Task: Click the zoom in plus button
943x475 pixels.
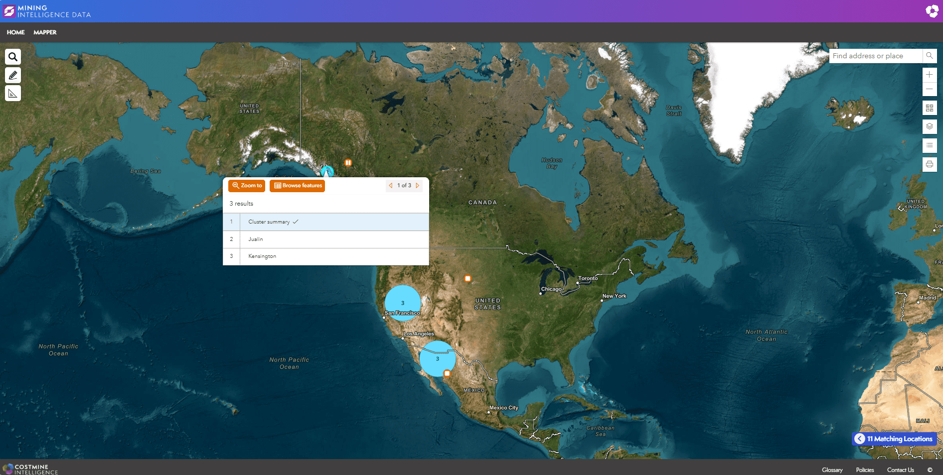Action: (929, 75)
